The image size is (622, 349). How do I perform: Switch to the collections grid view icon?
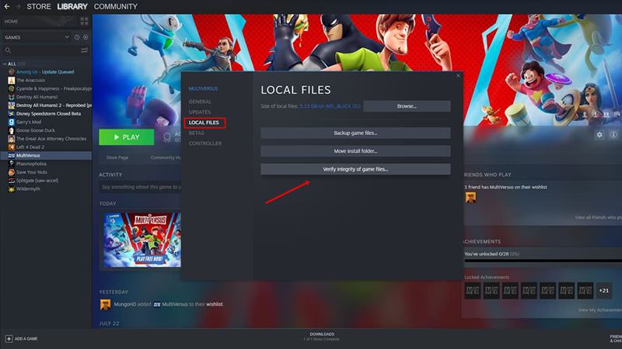[x=84, y=21]
